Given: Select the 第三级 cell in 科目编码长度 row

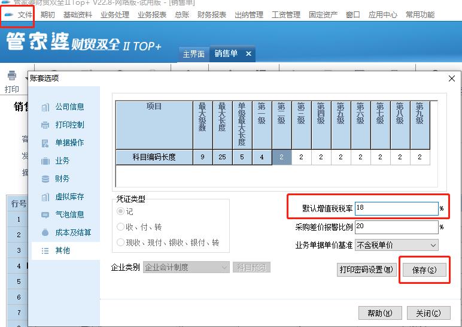Looking at the screenshot, I should (x=302, y=157).
